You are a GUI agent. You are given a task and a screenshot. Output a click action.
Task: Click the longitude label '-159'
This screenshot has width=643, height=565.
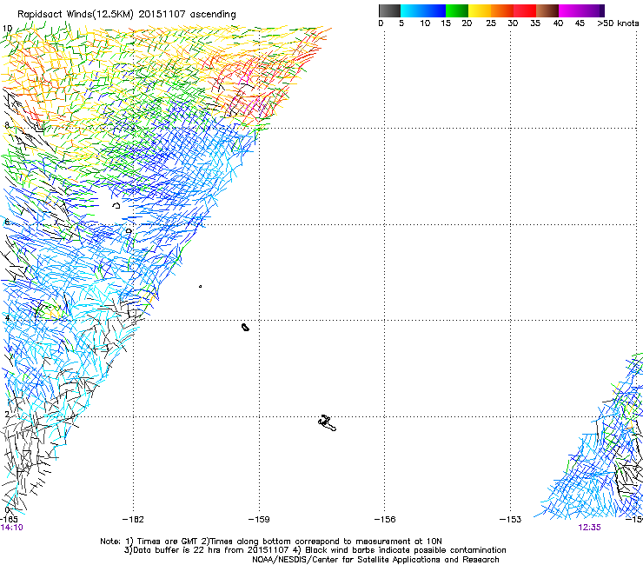[259, 520]
